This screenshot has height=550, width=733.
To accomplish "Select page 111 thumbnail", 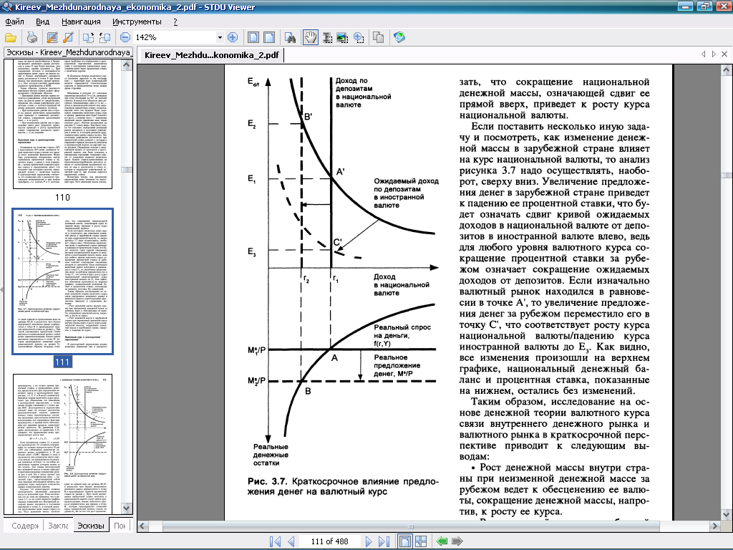I will click(63, 281).
